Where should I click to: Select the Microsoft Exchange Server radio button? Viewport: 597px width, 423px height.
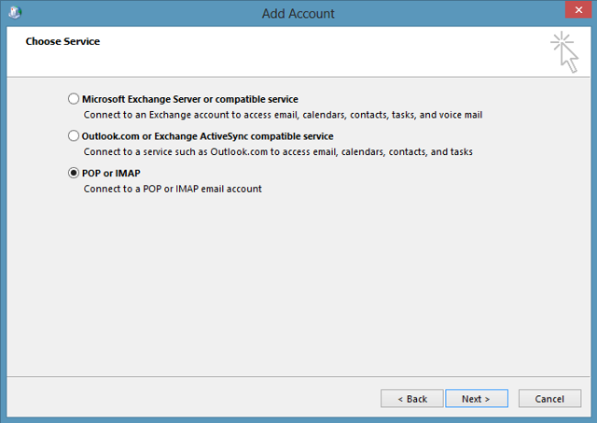coord(74,98)
